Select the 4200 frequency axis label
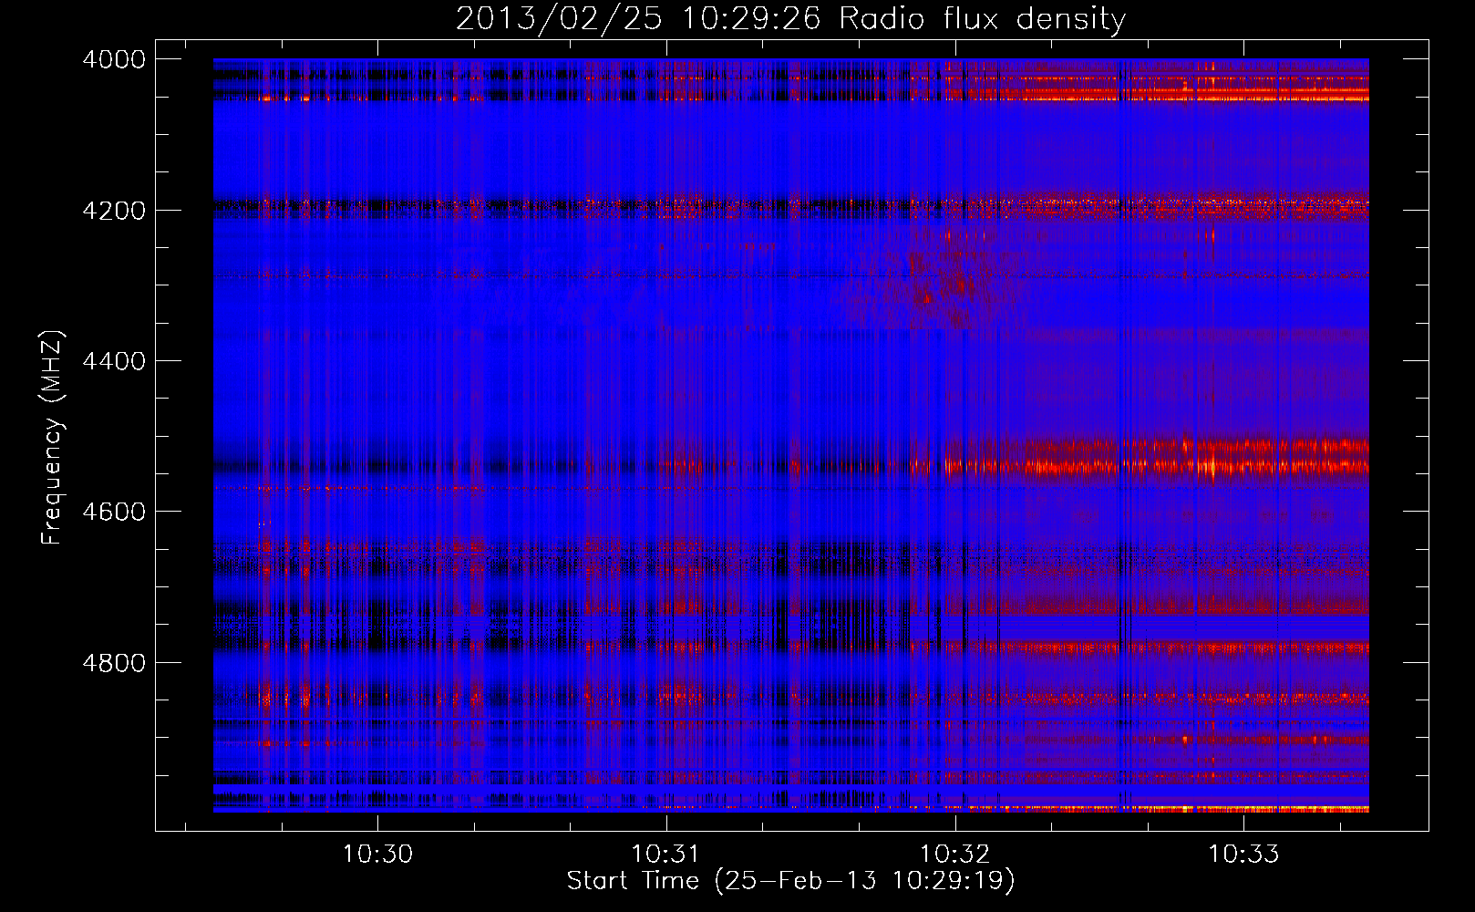The width and height of the screenshot is (1475, 912). pyautogui.click(x=114, y=211)
